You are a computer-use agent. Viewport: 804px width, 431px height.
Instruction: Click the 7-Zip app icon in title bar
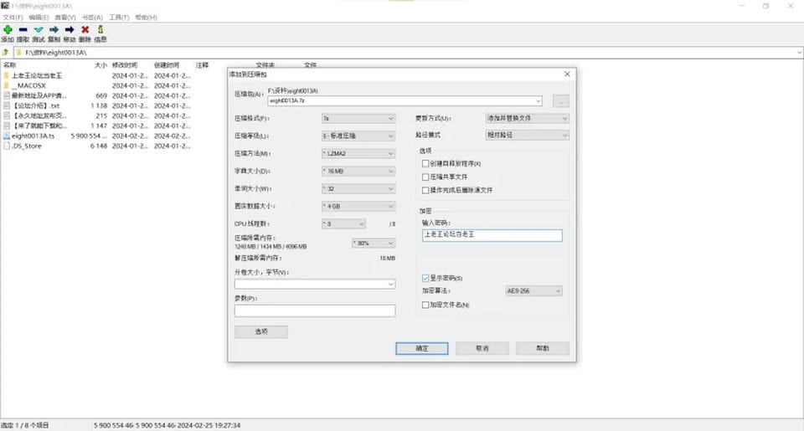tap(5, 6)
